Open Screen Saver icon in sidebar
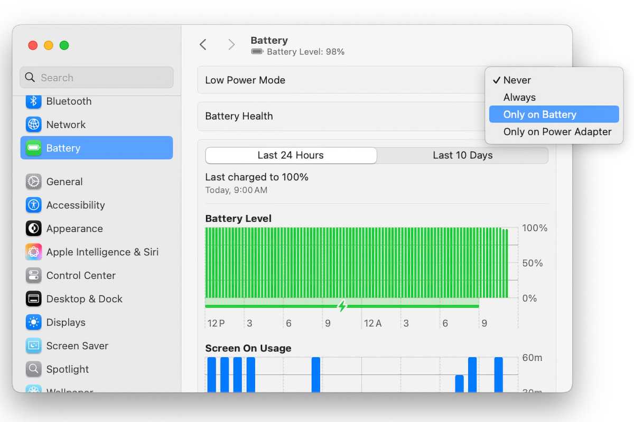634x422 pixels. 34,346
